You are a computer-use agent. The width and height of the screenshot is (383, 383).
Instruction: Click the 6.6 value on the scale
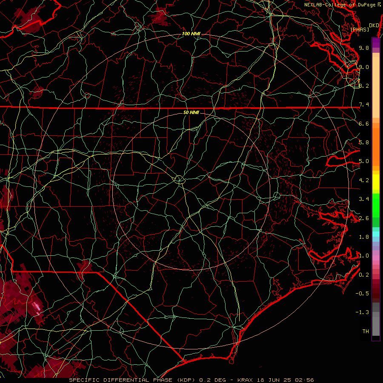click(364, 123)
